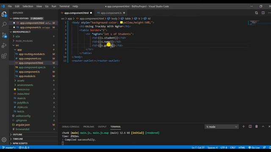Switch to the Problems panel tab
This screenshot has width=271, height=152.
[88, 127]
